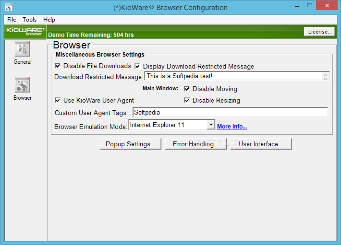Click the Custom User Agent Tags field
Viewport: 341px width, 245px height.
click(x=231, y=112)
